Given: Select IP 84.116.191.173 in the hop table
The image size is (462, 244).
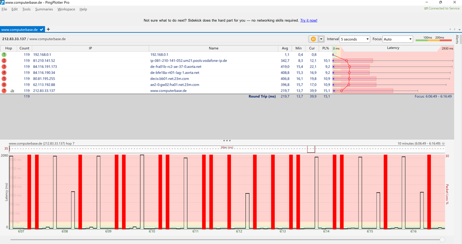Looking at the screenshot, I should (x=45, y=67).
